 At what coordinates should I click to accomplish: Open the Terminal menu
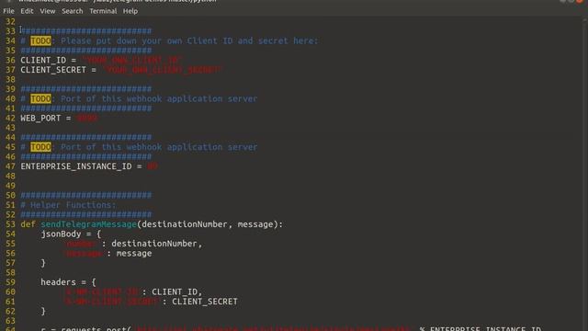tap(103, 11)
